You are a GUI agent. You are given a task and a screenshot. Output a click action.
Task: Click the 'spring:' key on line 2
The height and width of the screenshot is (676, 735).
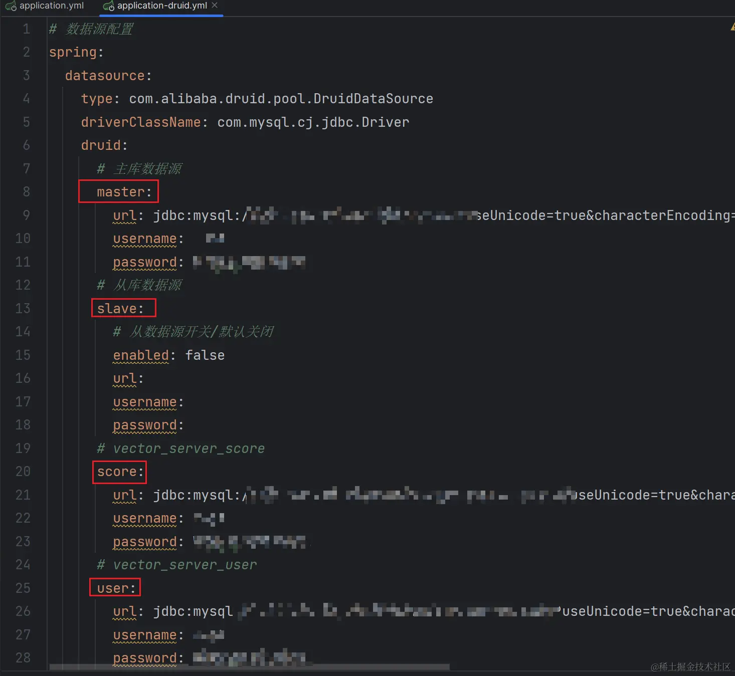pos(76,52)
